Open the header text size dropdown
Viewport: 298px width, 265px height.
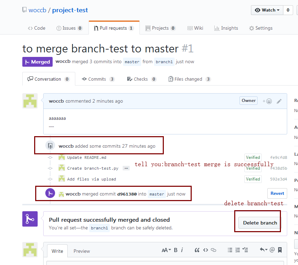[x=166, y=250]
